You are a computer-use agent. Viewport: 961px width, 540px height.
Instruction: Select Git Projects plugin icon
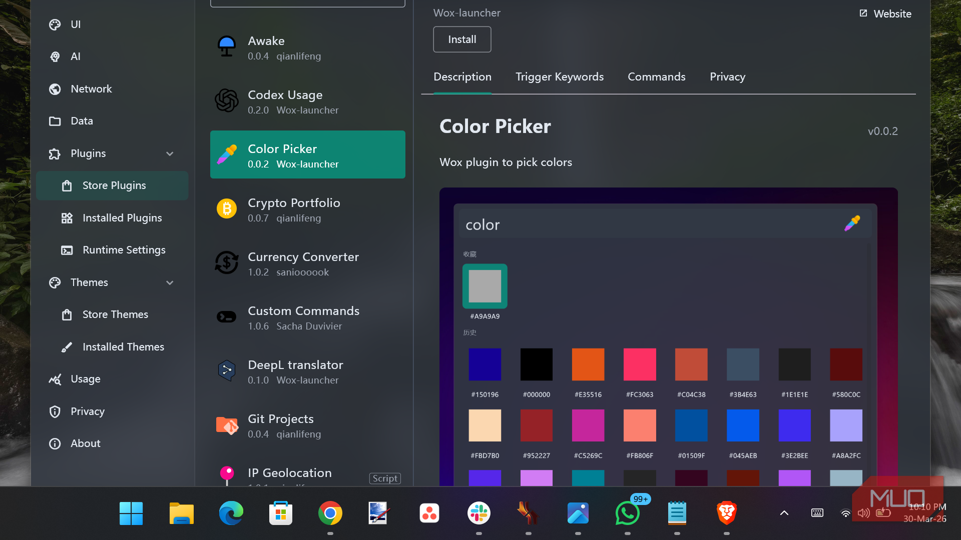click(x=227, y=425)
